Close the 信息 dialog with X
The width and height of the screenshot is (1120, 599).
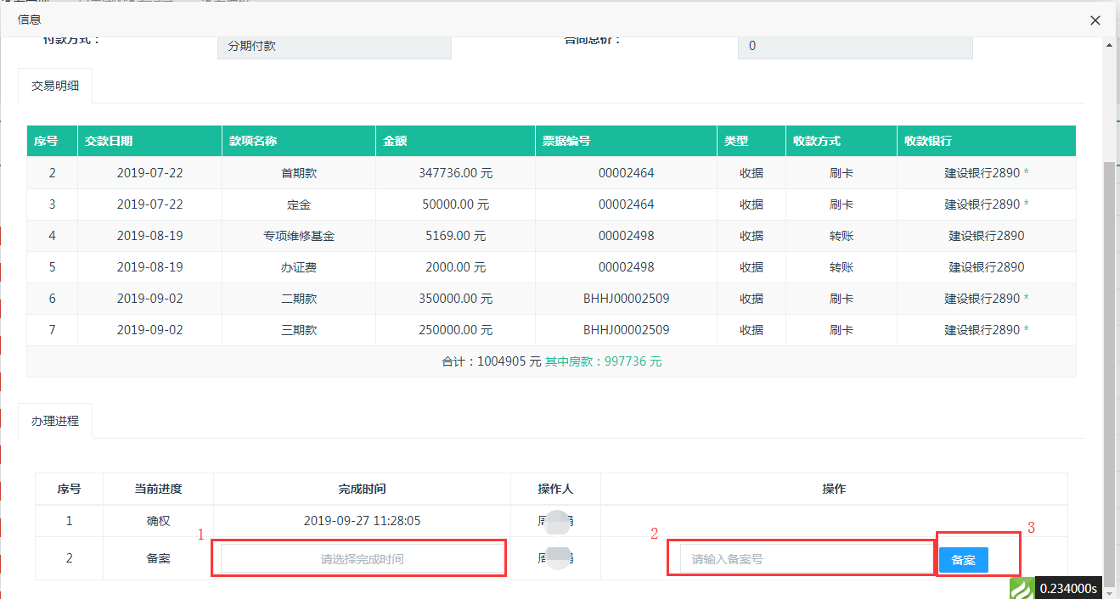pyautogui.click(x=1095, y=20)
